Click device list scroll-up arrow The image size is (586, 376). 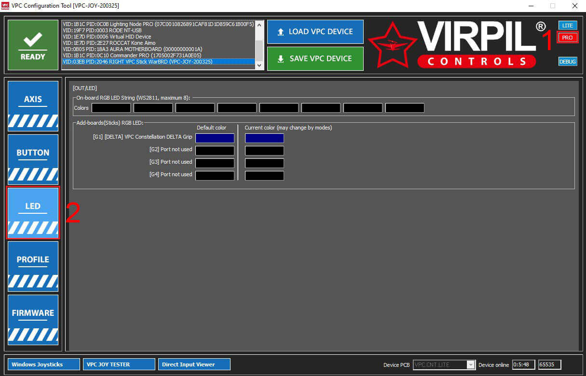[259, 25]
